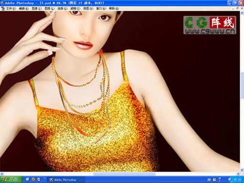Open the 视图 (View) menu
The height and width of the screenshot is (183, 244).
(88, 8)
